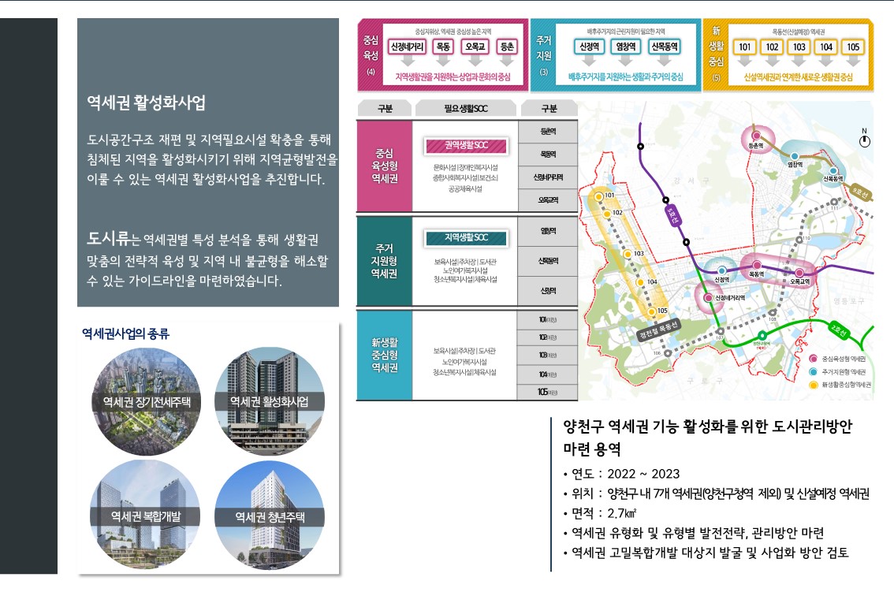The image size is (894, 596).
Task: Click the north compass icon on the map
Action: (864, 140)
